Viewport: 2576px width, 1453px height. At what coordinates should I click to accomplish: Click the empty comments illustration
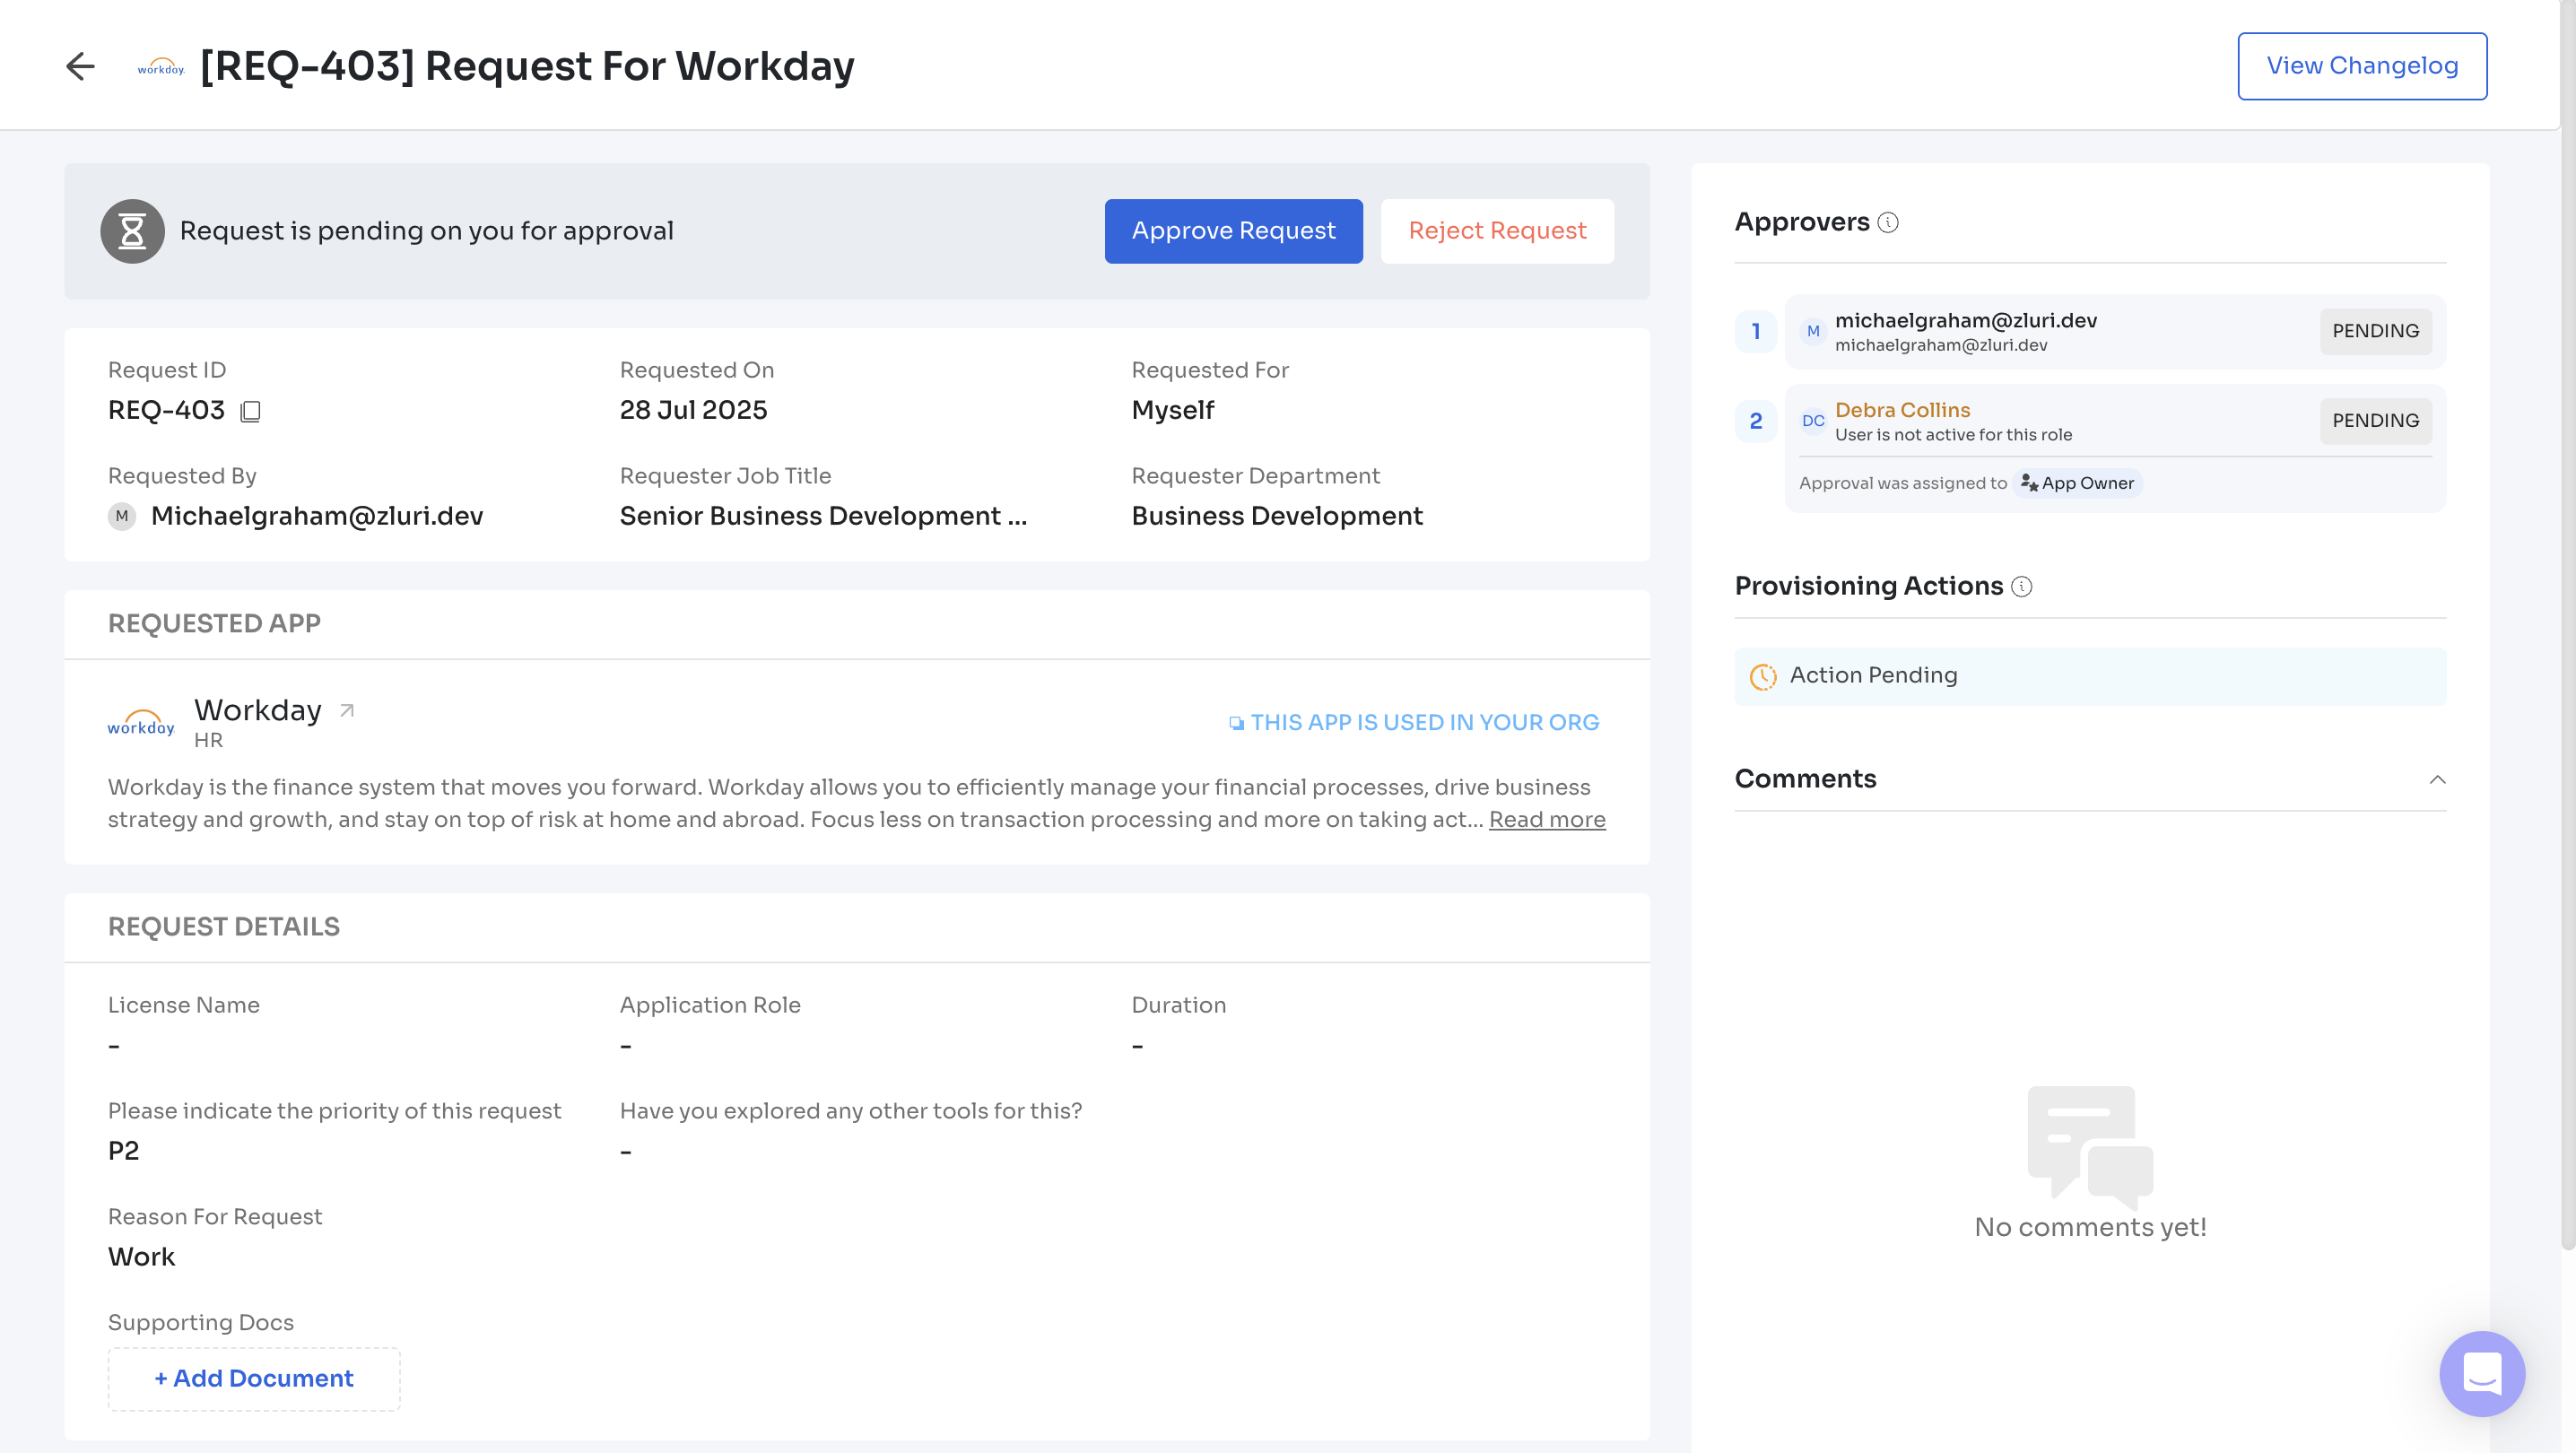click(2090, 1147)
